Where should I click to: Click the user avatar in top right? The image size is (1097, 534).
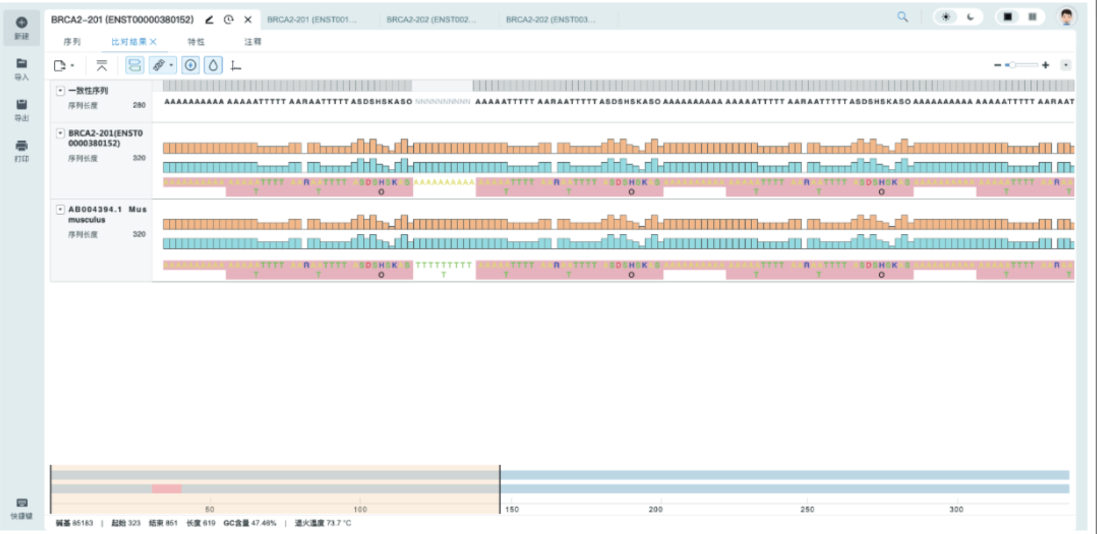(x=1066, y=17)
